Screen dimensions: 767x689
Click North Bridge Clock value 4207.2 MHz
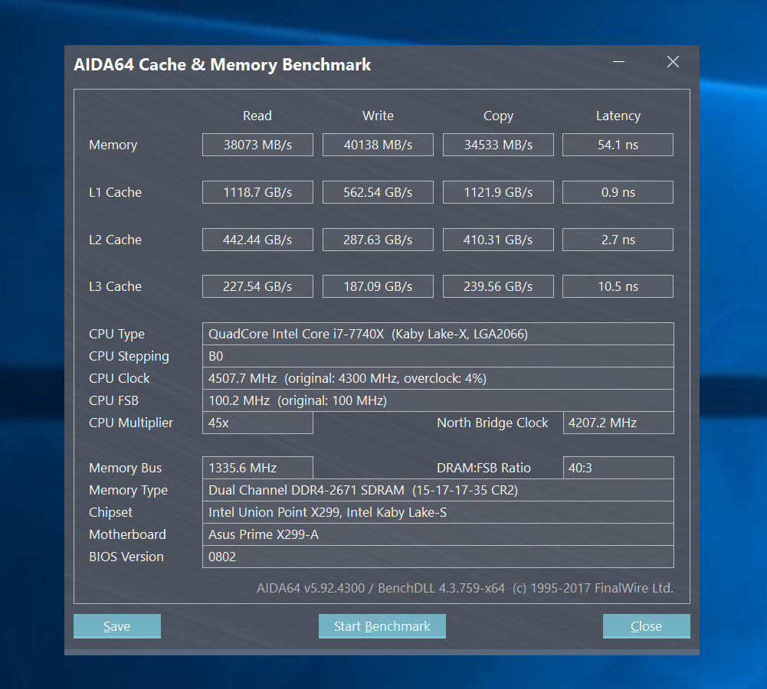pyautogui.click(x=618, y=423)
